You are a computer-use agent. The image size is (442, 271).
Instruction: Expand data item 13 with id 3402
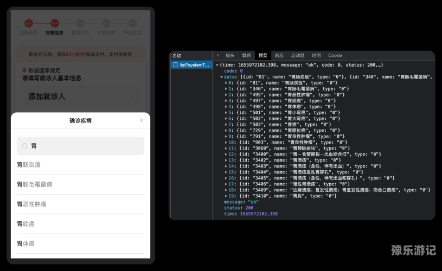point(226,160)
